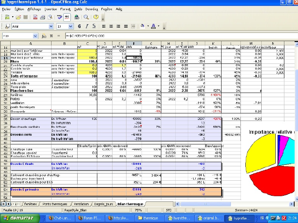
Task: Open the Données menu
Action: click(x=92, y=9)
